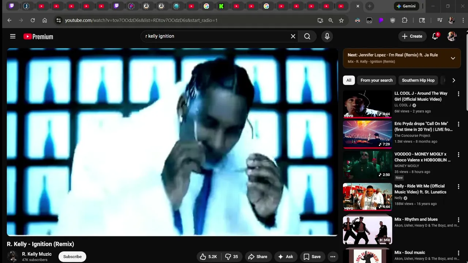
Task: Open options for VOODOO video
Action: pyautogui.click(x=458, y=155)
